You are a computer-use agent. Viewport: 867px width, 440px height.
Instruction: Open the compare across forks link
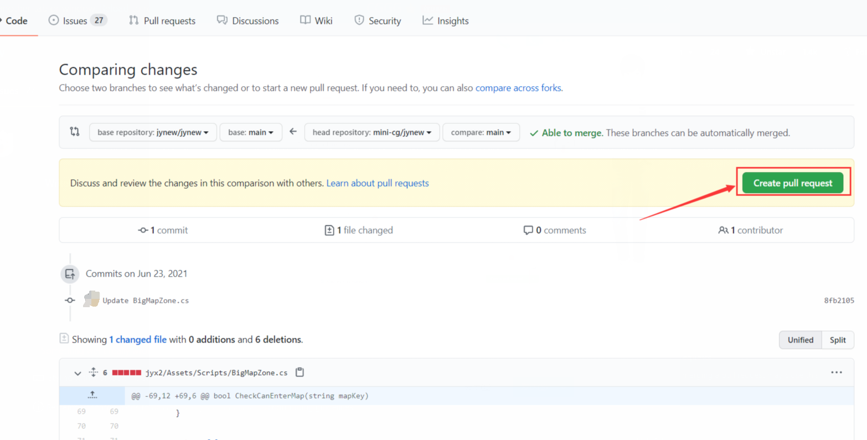(x=518, y=87)
